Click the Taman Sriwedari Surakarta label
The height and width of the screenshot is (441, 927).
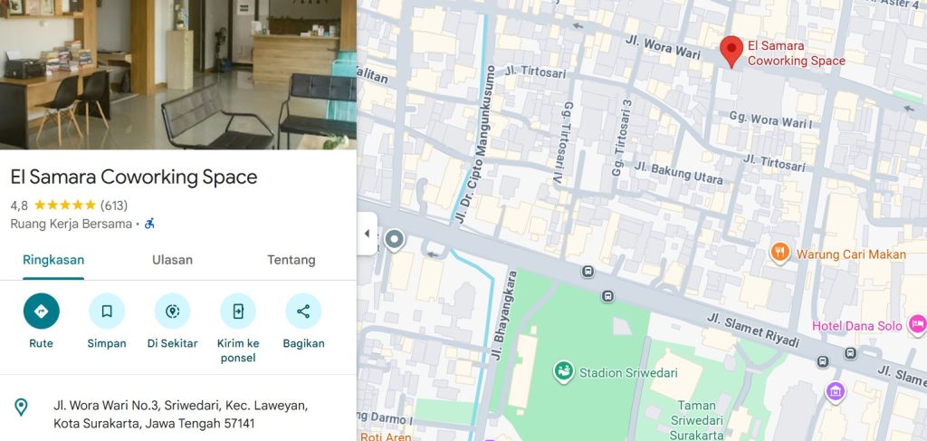click(x=697, y=420)
